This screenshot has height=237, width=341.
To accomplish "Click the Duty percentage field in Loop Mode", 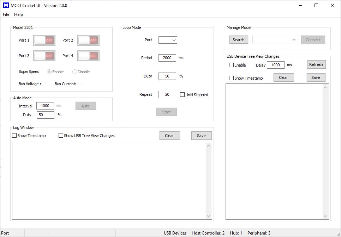I will [x=167, y=76].
